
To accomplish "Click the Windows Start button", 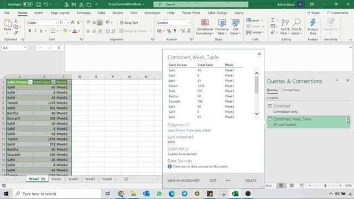I will [6, 193].
